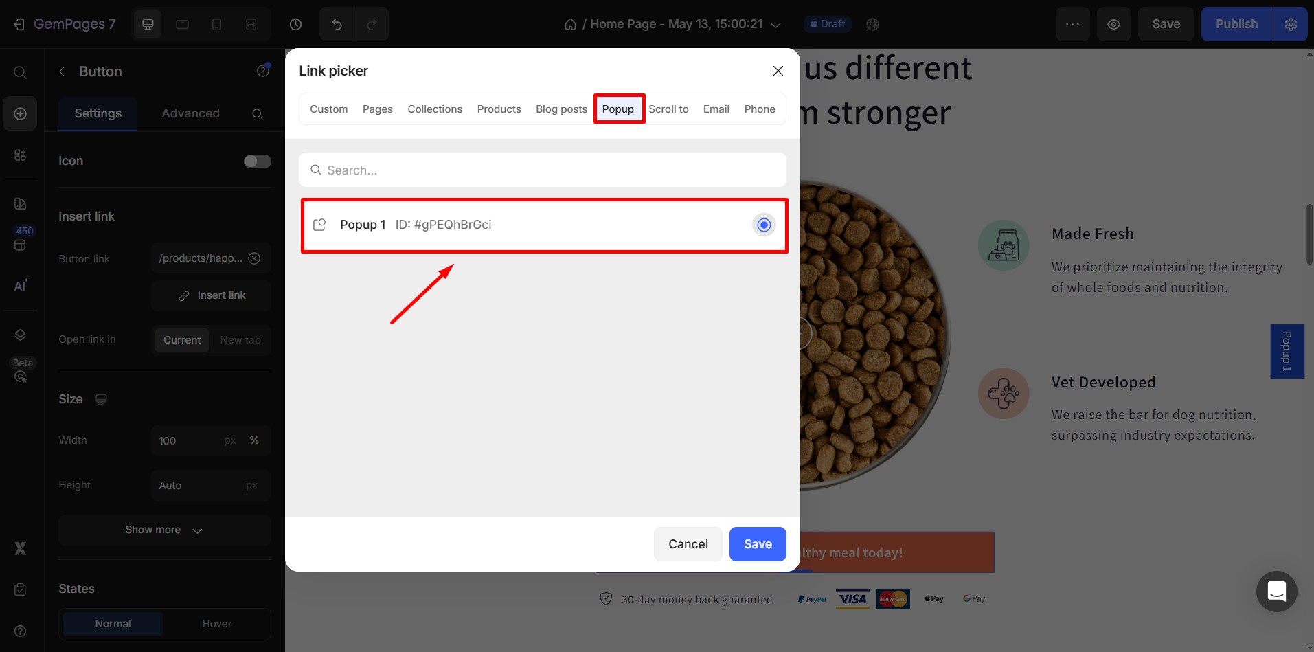Viewport: 1314px width, 652px height.
Task: Expand the Home Page title dropdown
Action: coord(776,24)
